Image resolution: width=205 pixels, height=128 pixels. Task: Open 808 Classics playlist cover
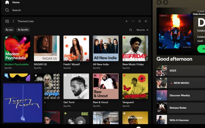[135, 118]
